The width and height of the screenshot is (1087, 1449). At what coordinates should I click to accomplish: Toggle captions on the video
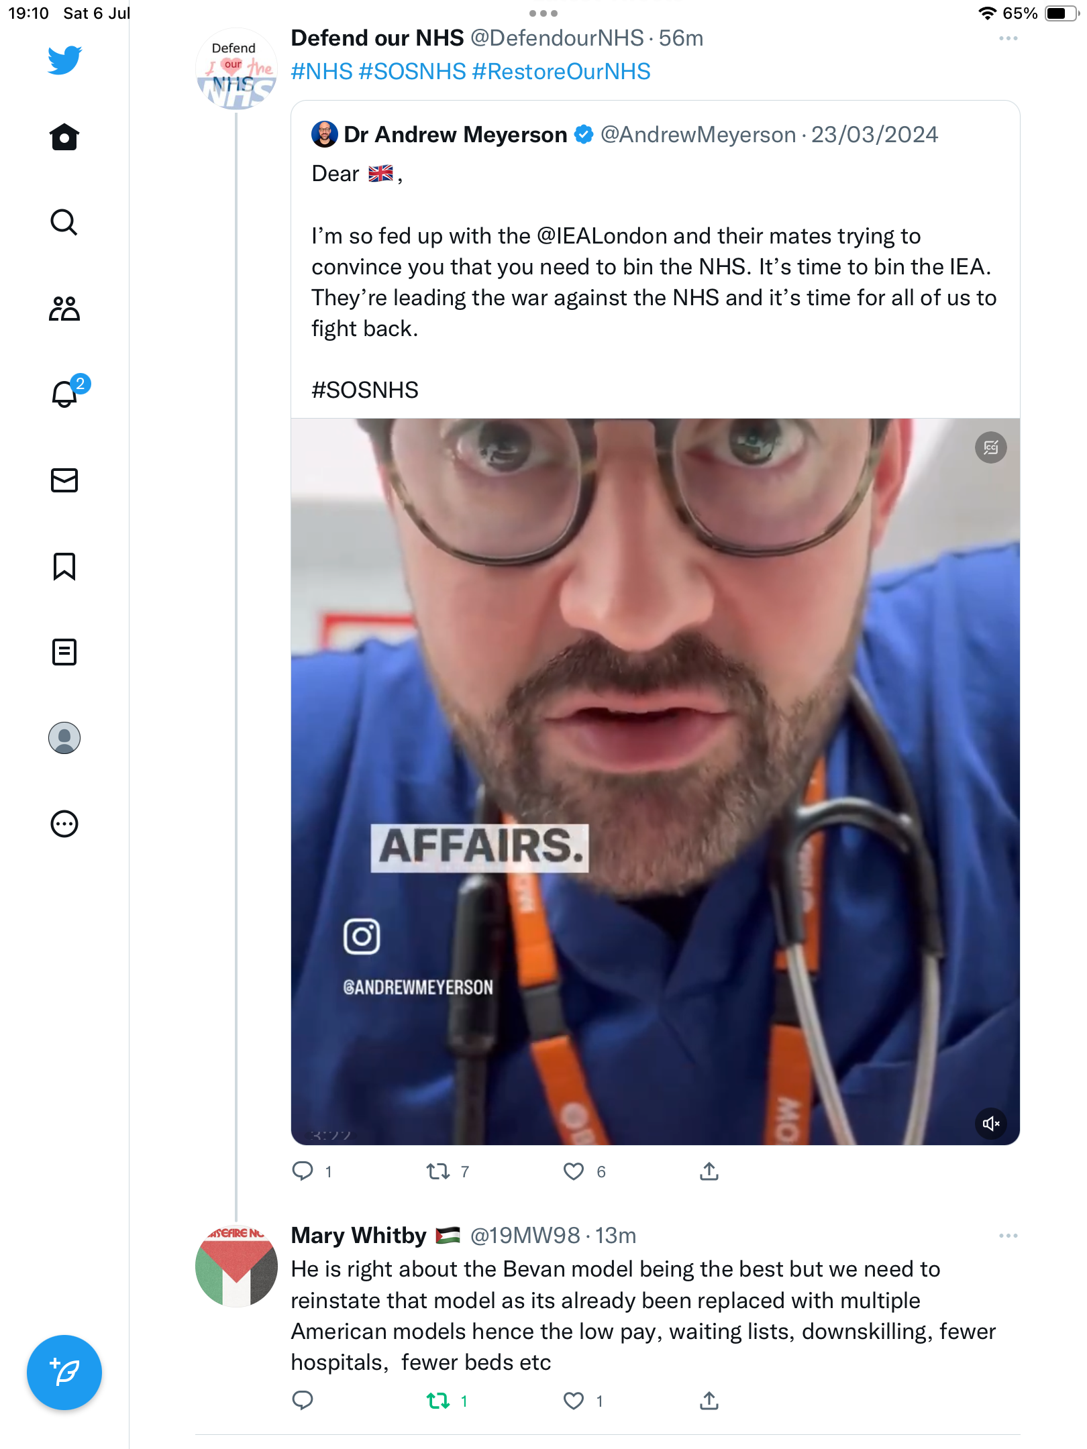(990, 447)
